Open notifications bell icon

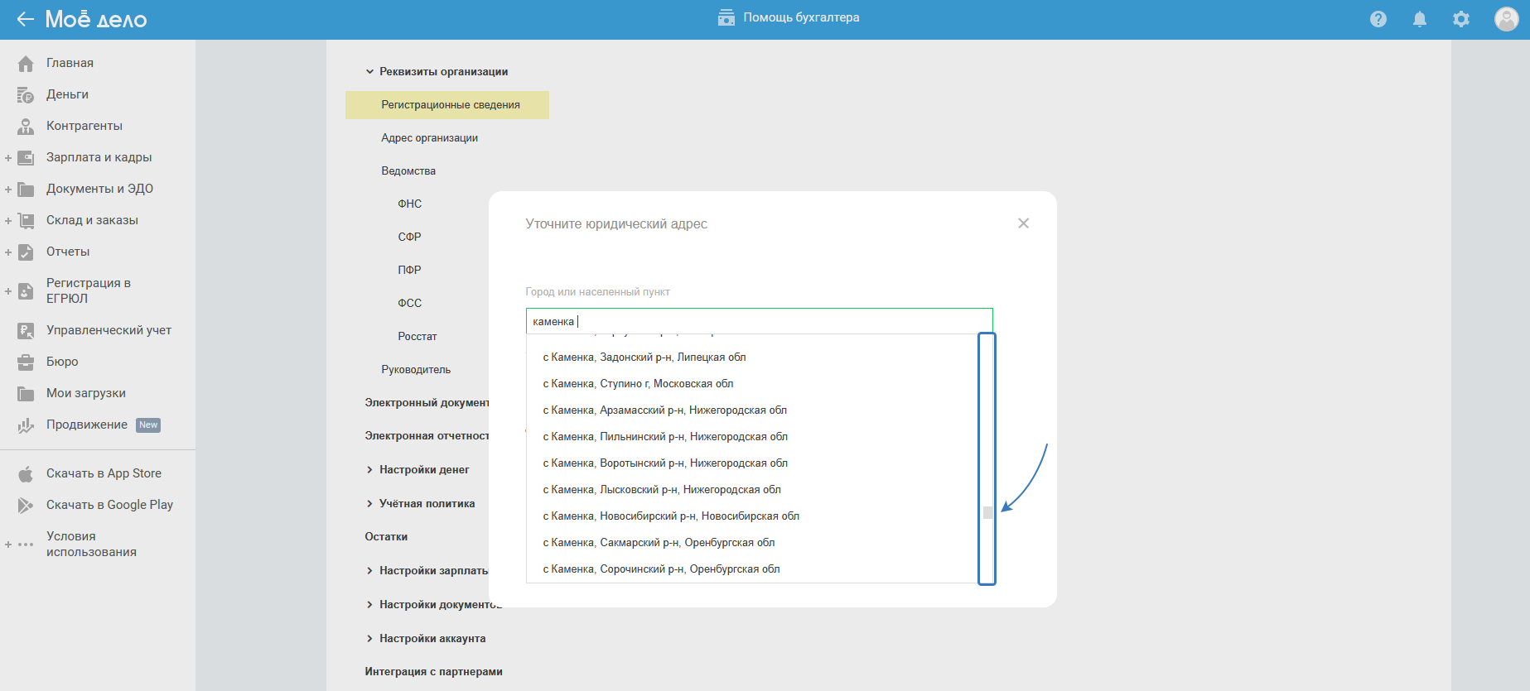(x=1419, y=19)
